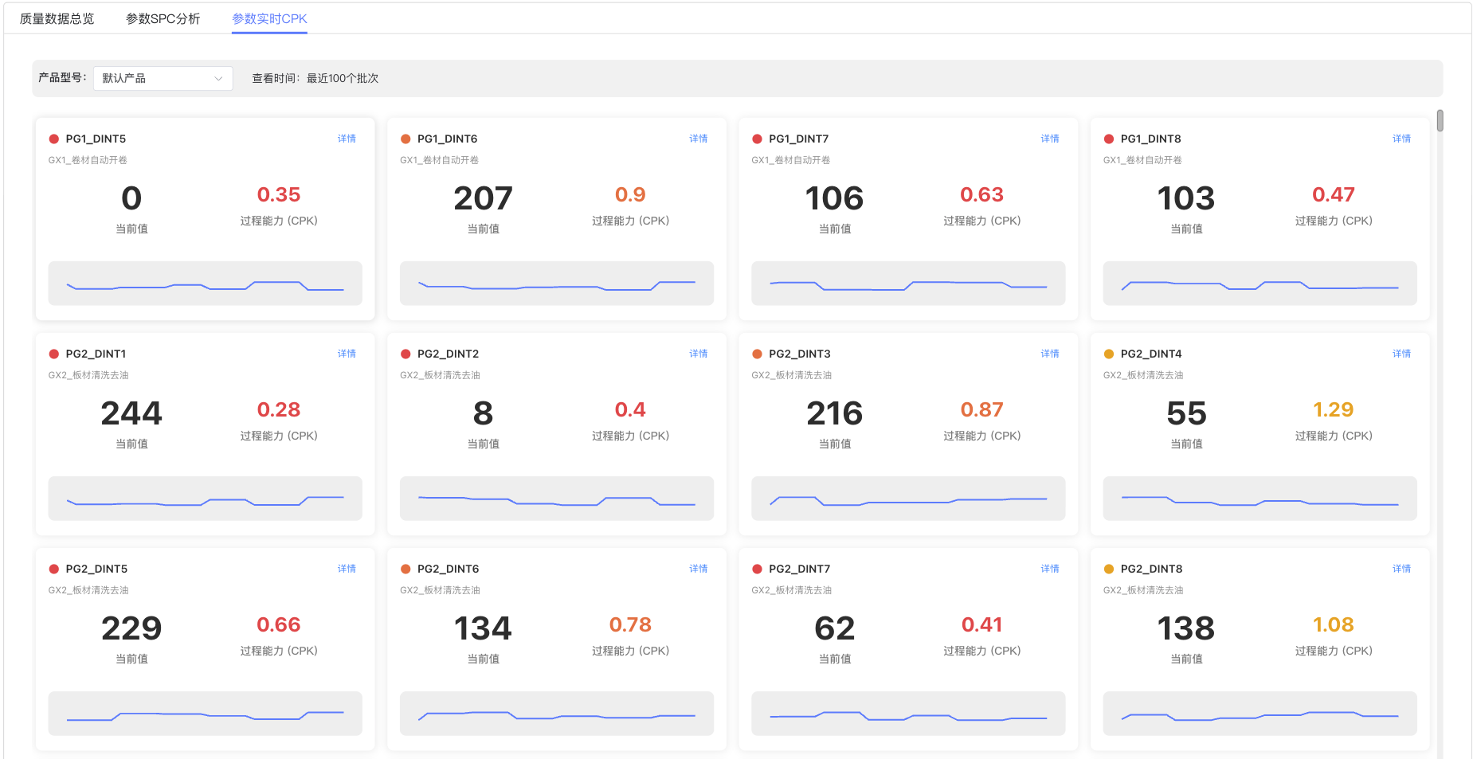Open the 产品型号 dropdown
The width and height of the screenshot is (1477, 759).
click(x=163, y=78)
